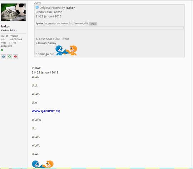Click the blue WWW (JACKPOT CS) text
Image resolution: width=193 pixels, height=169 pixels.
46,111
